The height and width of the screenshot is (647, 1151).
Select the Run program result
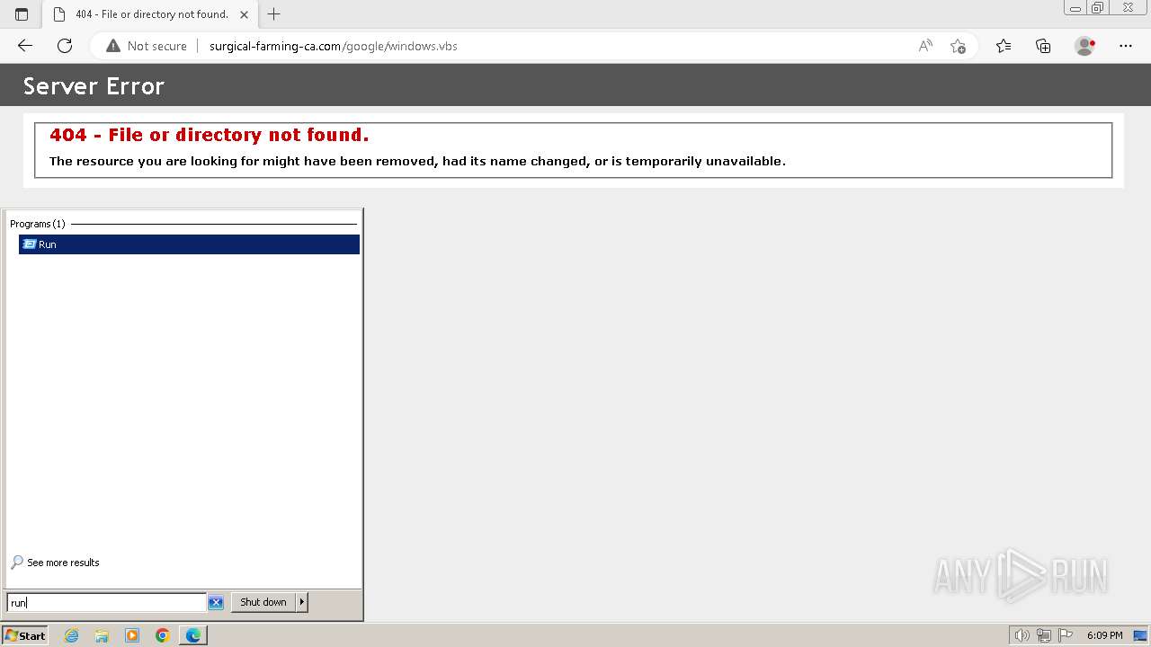[189, 244]
